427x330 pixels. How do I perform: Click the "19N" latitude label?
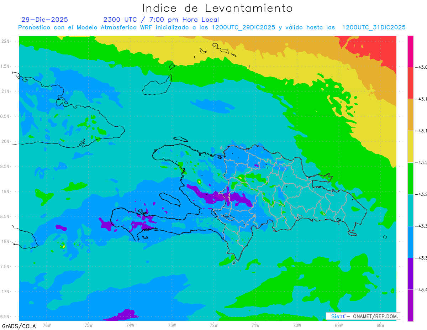(6, 192)
